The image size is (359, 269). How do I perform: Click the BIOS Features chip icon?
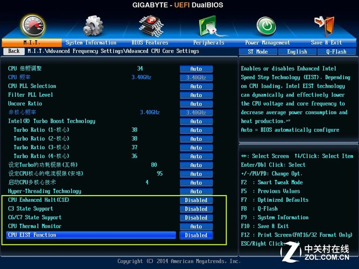[x=151, y=26]
